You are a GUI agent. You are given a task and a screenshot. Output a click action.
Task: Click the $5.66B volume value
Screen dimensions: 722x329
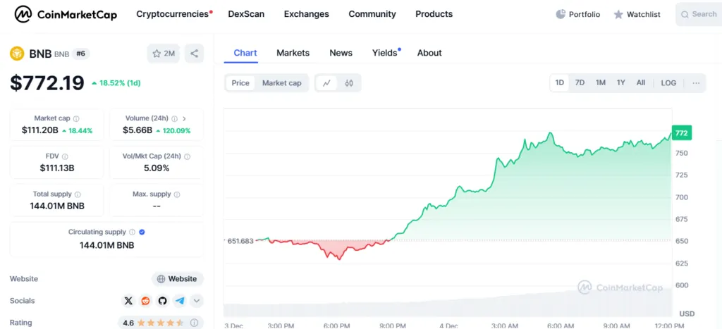coord(137,130)
